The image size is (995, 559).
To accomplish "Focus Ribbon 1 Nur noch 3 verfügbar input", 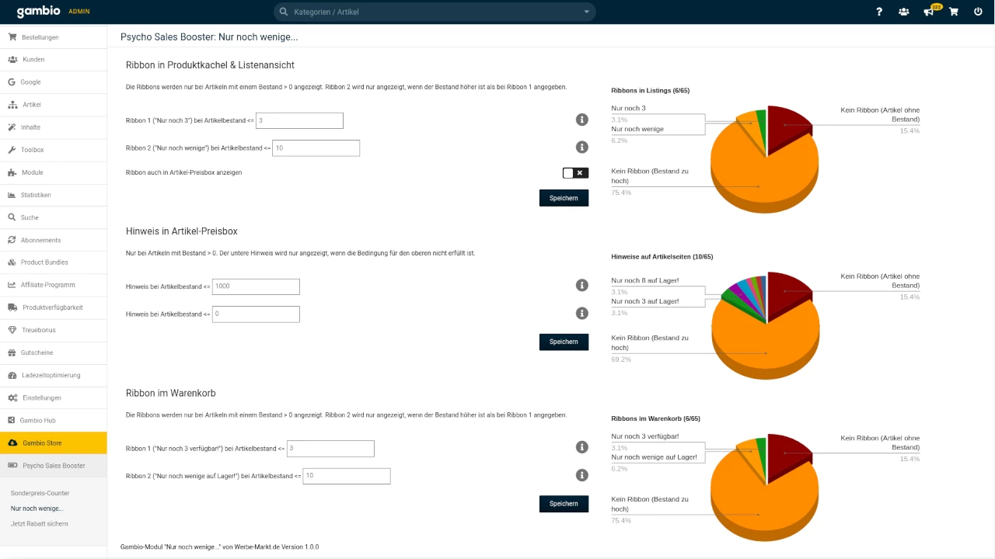I will pyautogui.click(x=330, y=448).
